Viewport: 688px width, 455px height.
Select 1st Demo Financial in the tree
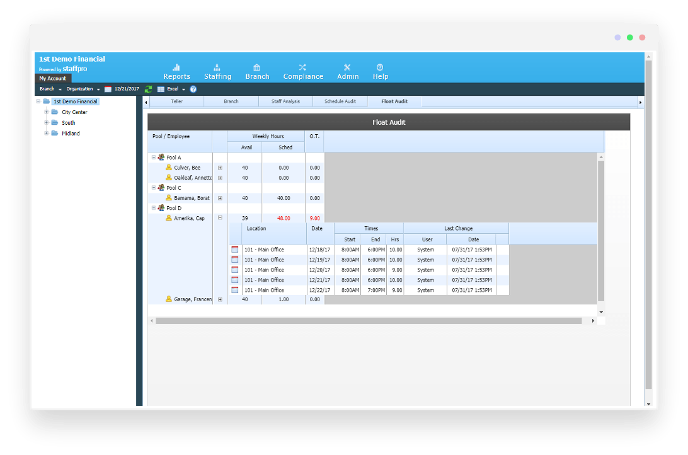click(x=75, y=101)
